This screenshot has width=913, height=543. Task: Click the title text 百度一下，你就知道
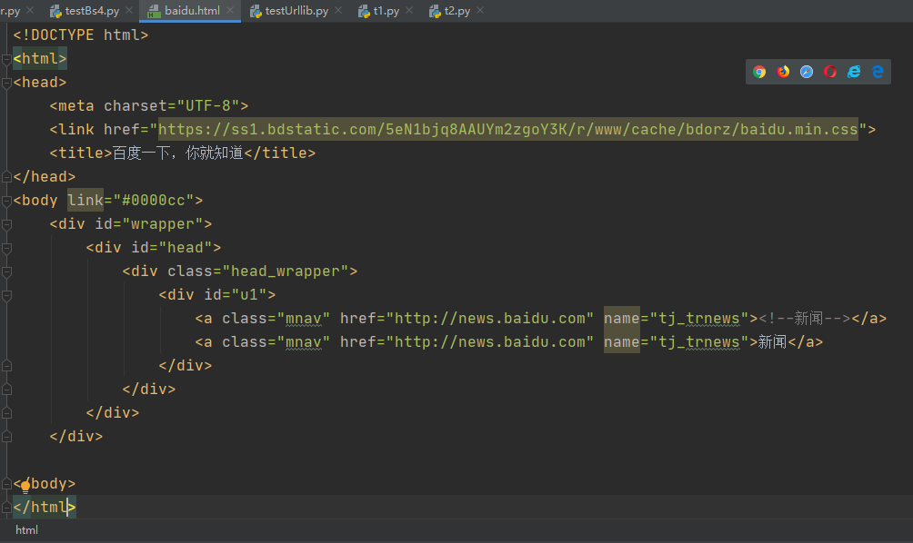coord(177,153)
